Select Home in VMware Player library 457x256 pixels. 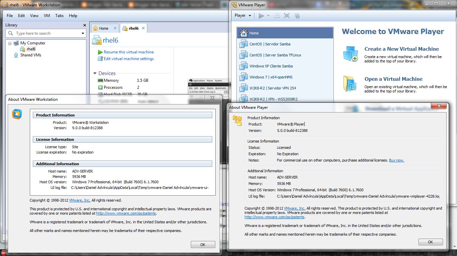tap(285, 33)
